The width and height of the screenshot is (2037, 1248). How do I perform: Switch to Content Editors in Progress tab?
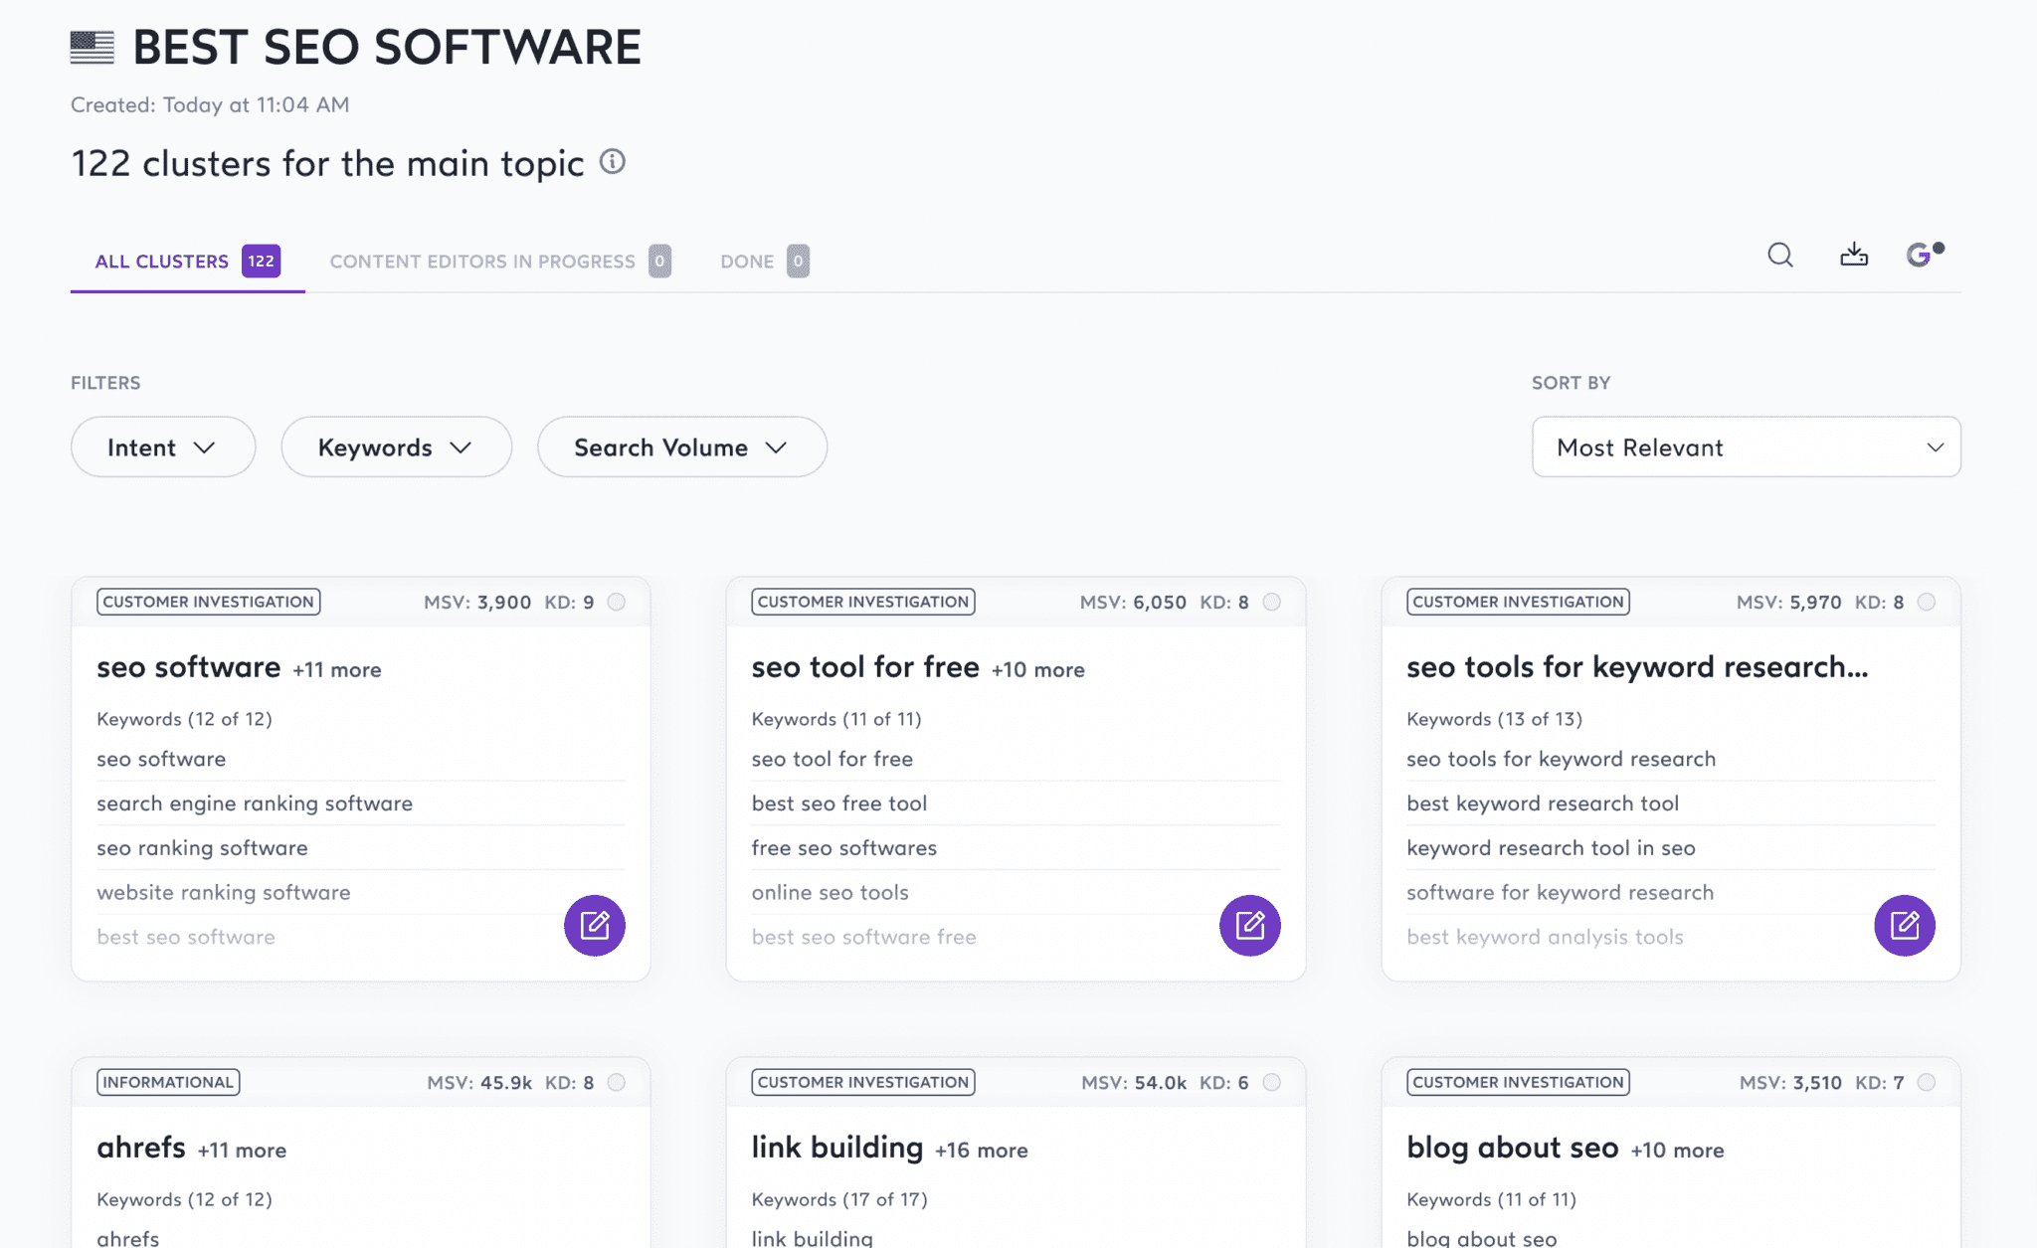481,261
